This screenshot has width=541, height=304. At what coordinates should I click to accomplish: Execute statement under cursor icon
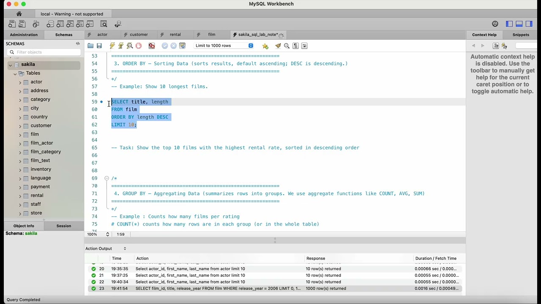tap(121, 46)
